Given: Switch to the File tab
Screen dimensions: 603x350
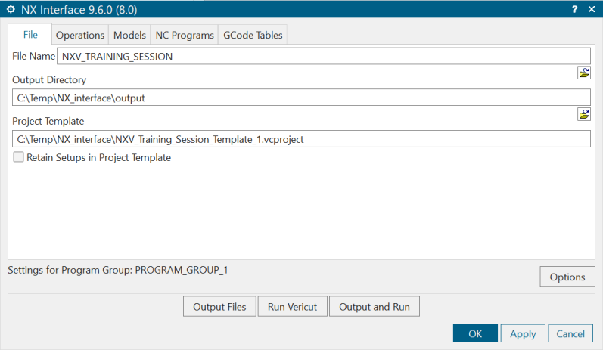Looking at the screenshot, I should click(30, 35).
